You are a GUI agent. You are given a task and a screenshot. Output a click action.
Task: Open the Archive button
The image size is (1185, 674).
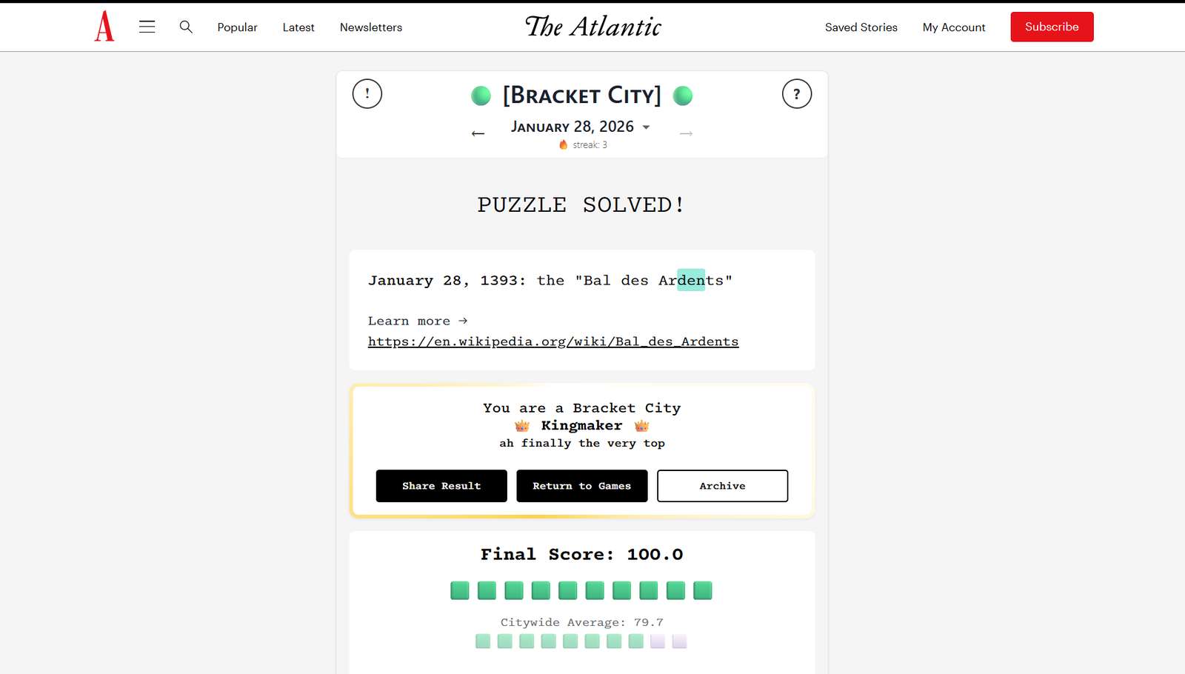722,486
